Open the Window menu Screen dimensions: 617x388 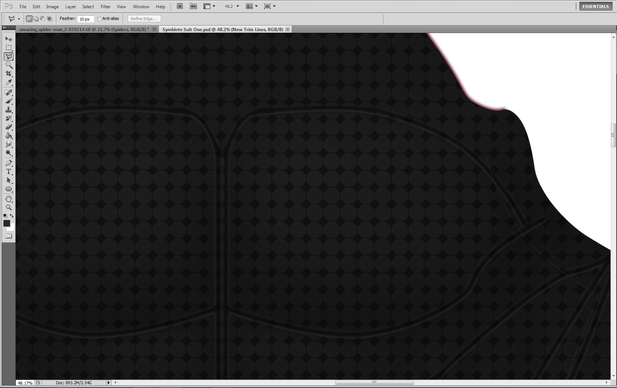point(141,7)
